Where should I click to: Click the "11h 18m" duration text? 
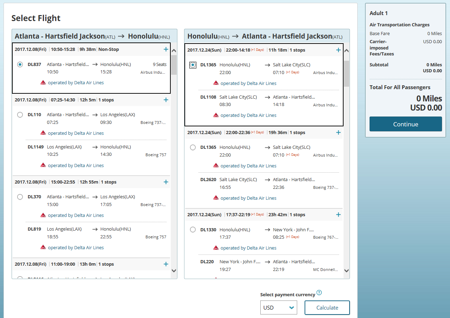tap(278, 50)
